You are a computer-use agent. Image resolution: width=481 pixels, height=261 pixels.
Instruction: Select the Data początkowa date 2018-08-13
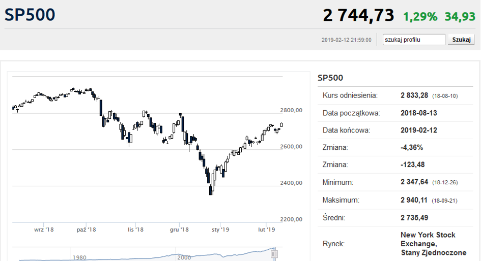tap(419, 113)
